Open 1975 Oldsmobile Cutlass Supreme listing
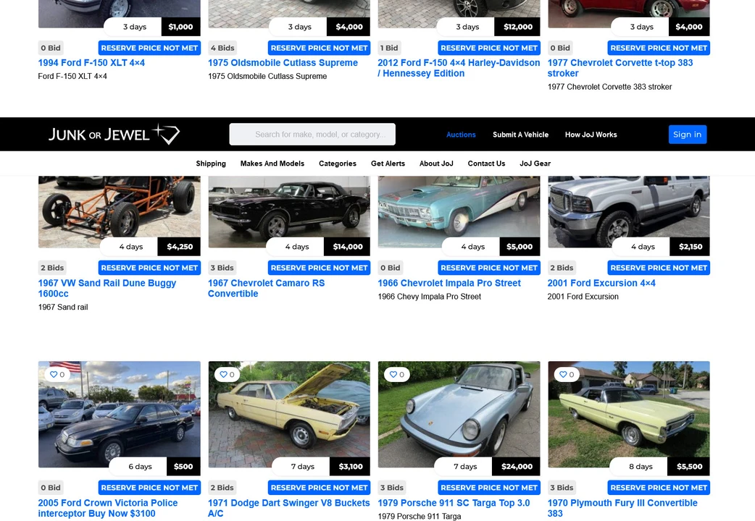 [x=283, y=62]
